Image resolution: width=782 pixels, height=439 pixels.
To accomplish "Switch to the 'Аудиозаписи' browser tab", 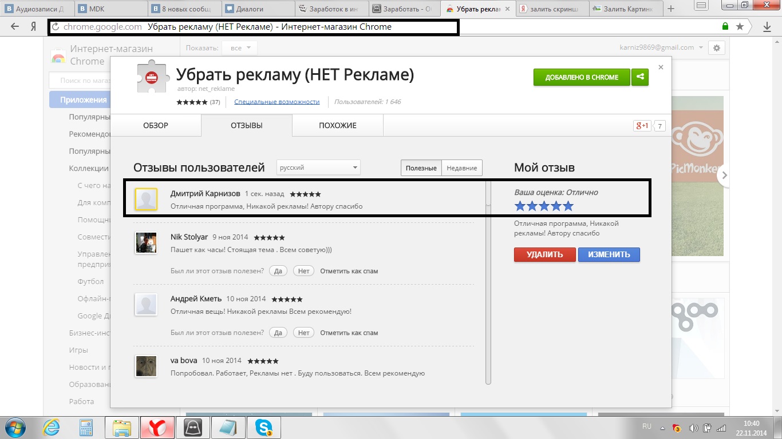I will 37,9.
